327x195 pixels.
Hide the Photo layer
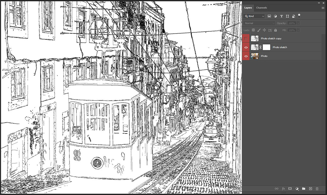click(246, 56)
